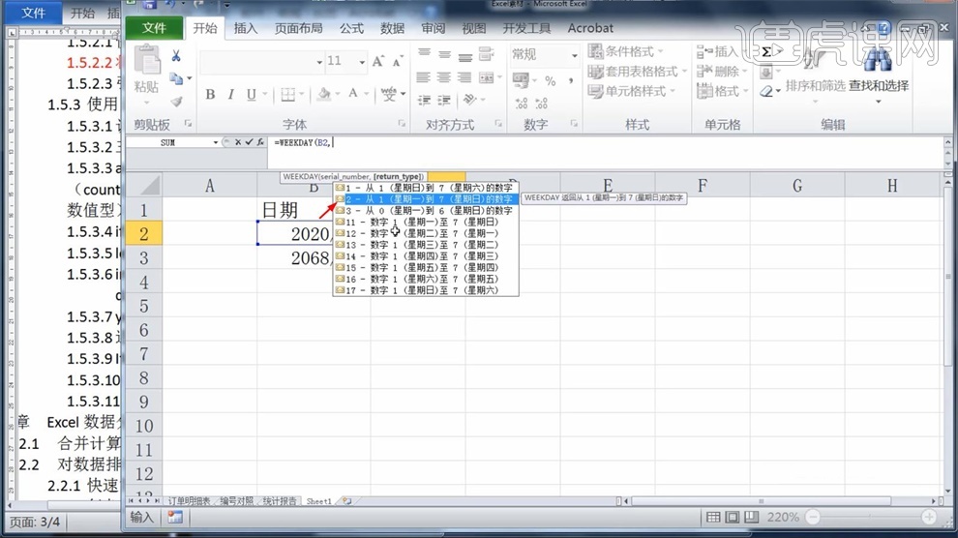Switch to Normal view in status bar
The width and height of the screenshot is (958, 538).
(713, 518)
